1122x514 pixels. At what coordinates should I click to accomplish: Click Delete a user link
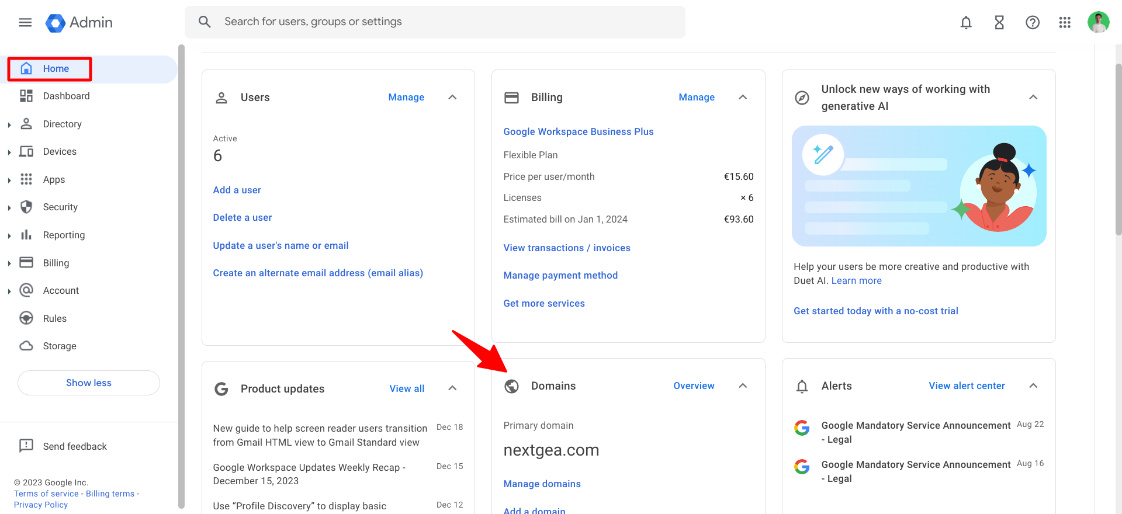(x=243, y=217)
